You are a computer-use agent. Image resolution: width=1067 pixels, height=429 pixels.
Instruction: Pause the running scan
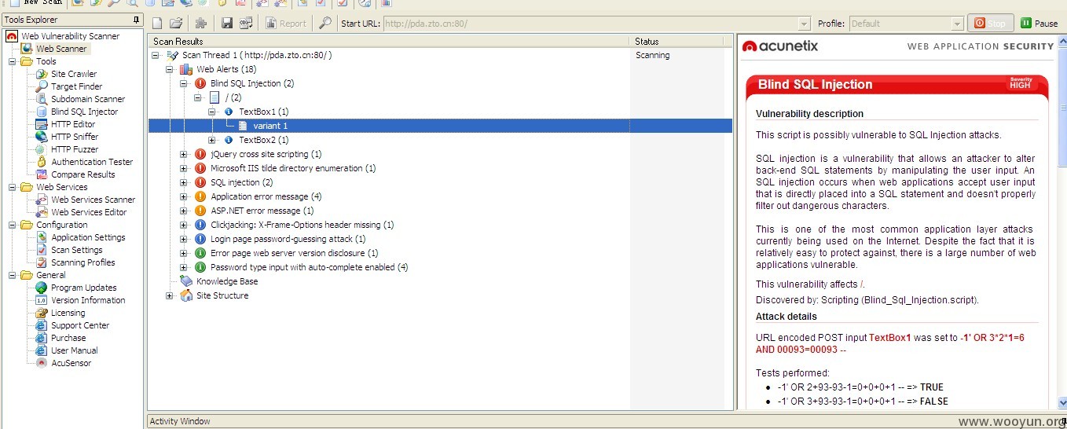1039,24
